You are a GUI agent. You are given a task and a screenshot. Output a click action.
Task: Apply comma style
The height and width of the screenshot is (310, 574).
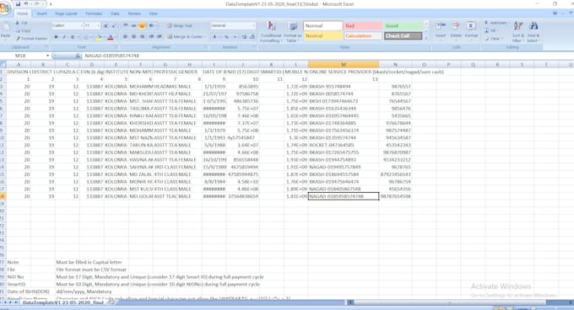[235, 37]
